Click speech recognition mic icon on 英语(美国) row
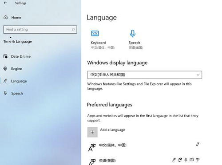 [x=186, y=160]
